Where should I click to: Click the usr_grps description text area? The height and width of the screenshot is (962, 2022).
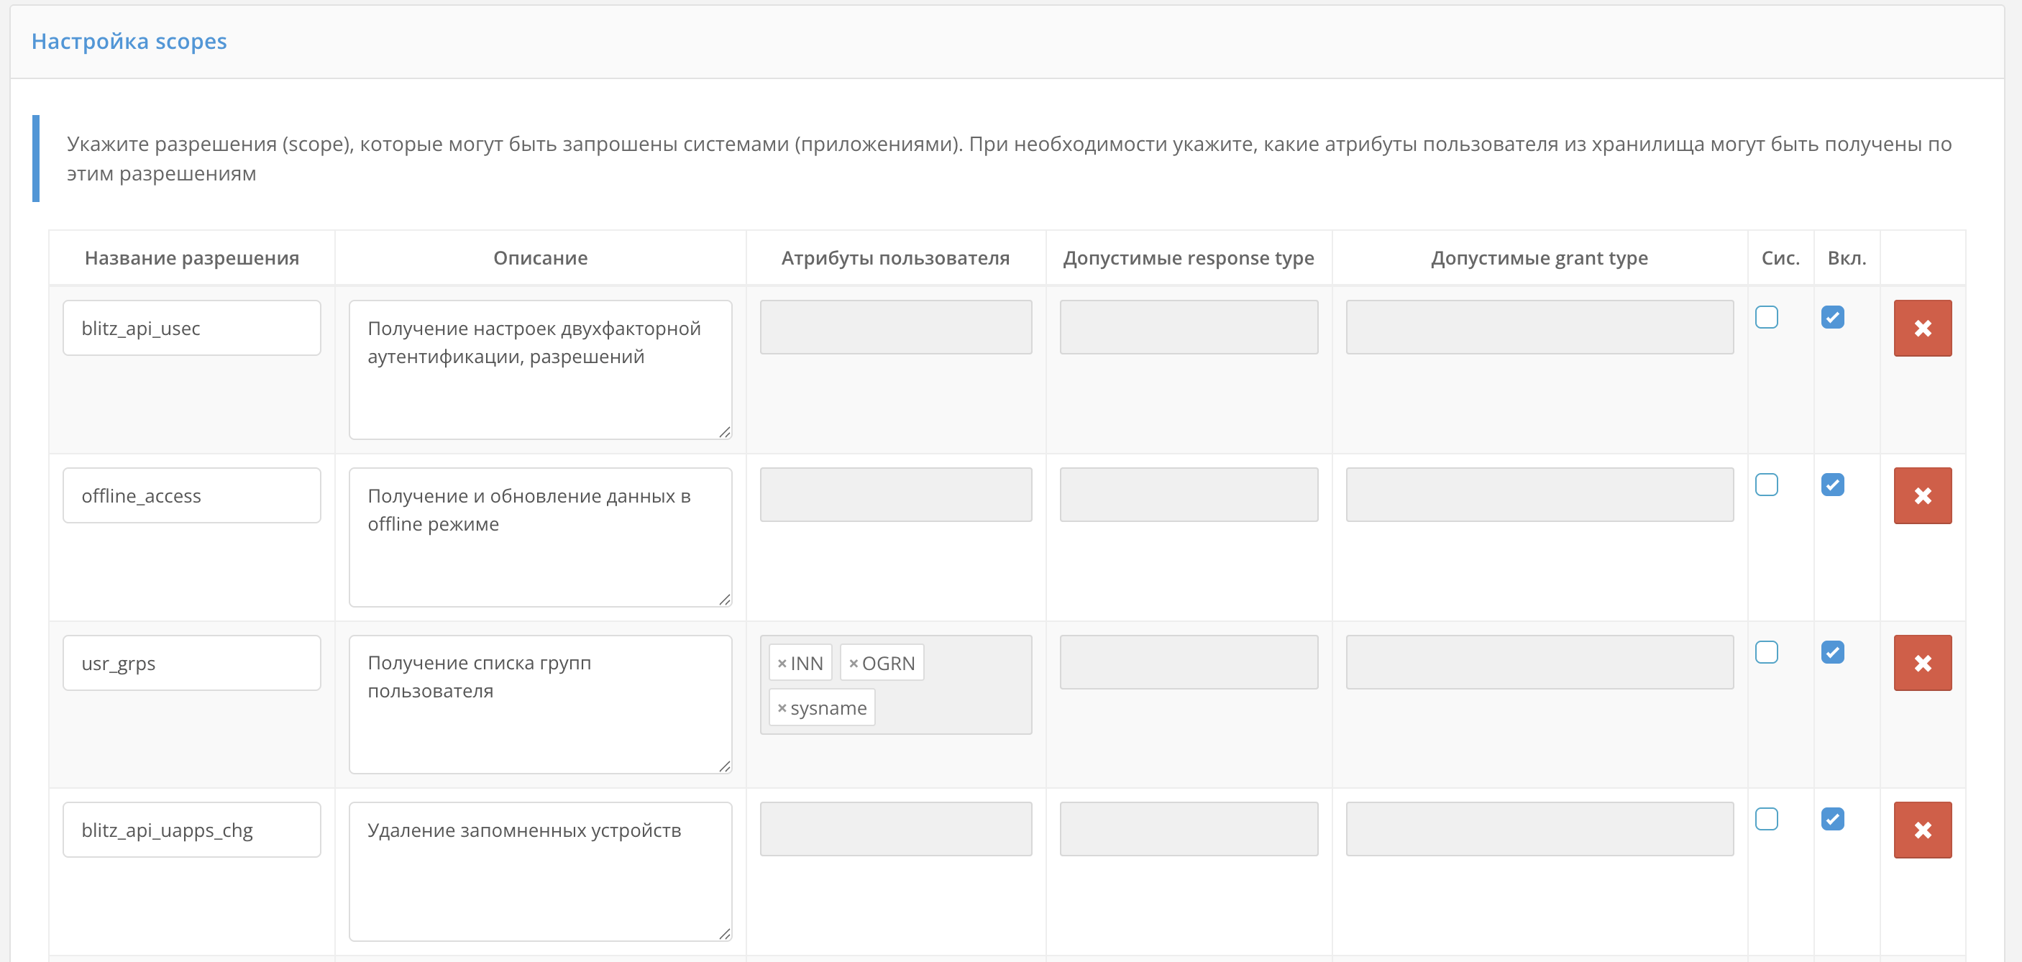click(x=540, y=704)
